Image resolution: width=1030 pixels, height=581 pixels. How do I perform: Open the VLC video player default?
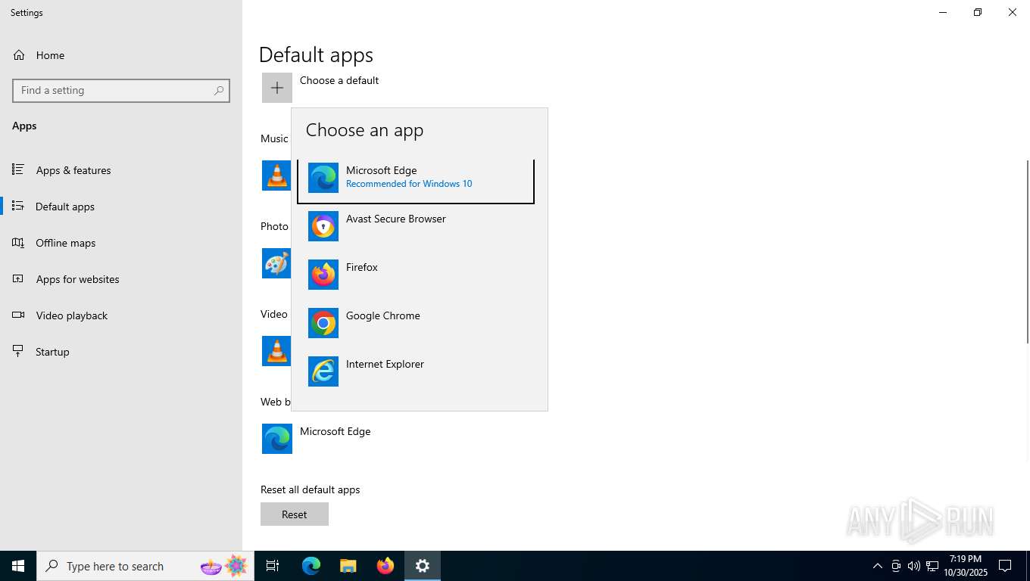click(x=276, y=351)
